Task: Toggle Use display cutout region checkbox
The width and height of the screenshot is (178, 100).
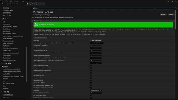Action: 91,96
